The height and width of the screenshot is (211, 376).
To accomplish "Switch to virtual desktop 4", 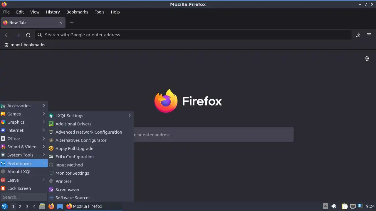I will click(x=34, y=207).
